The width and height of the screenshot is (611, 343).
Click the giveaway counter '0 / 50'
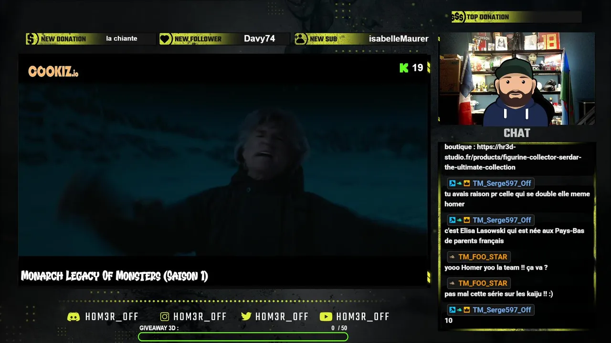339,328
